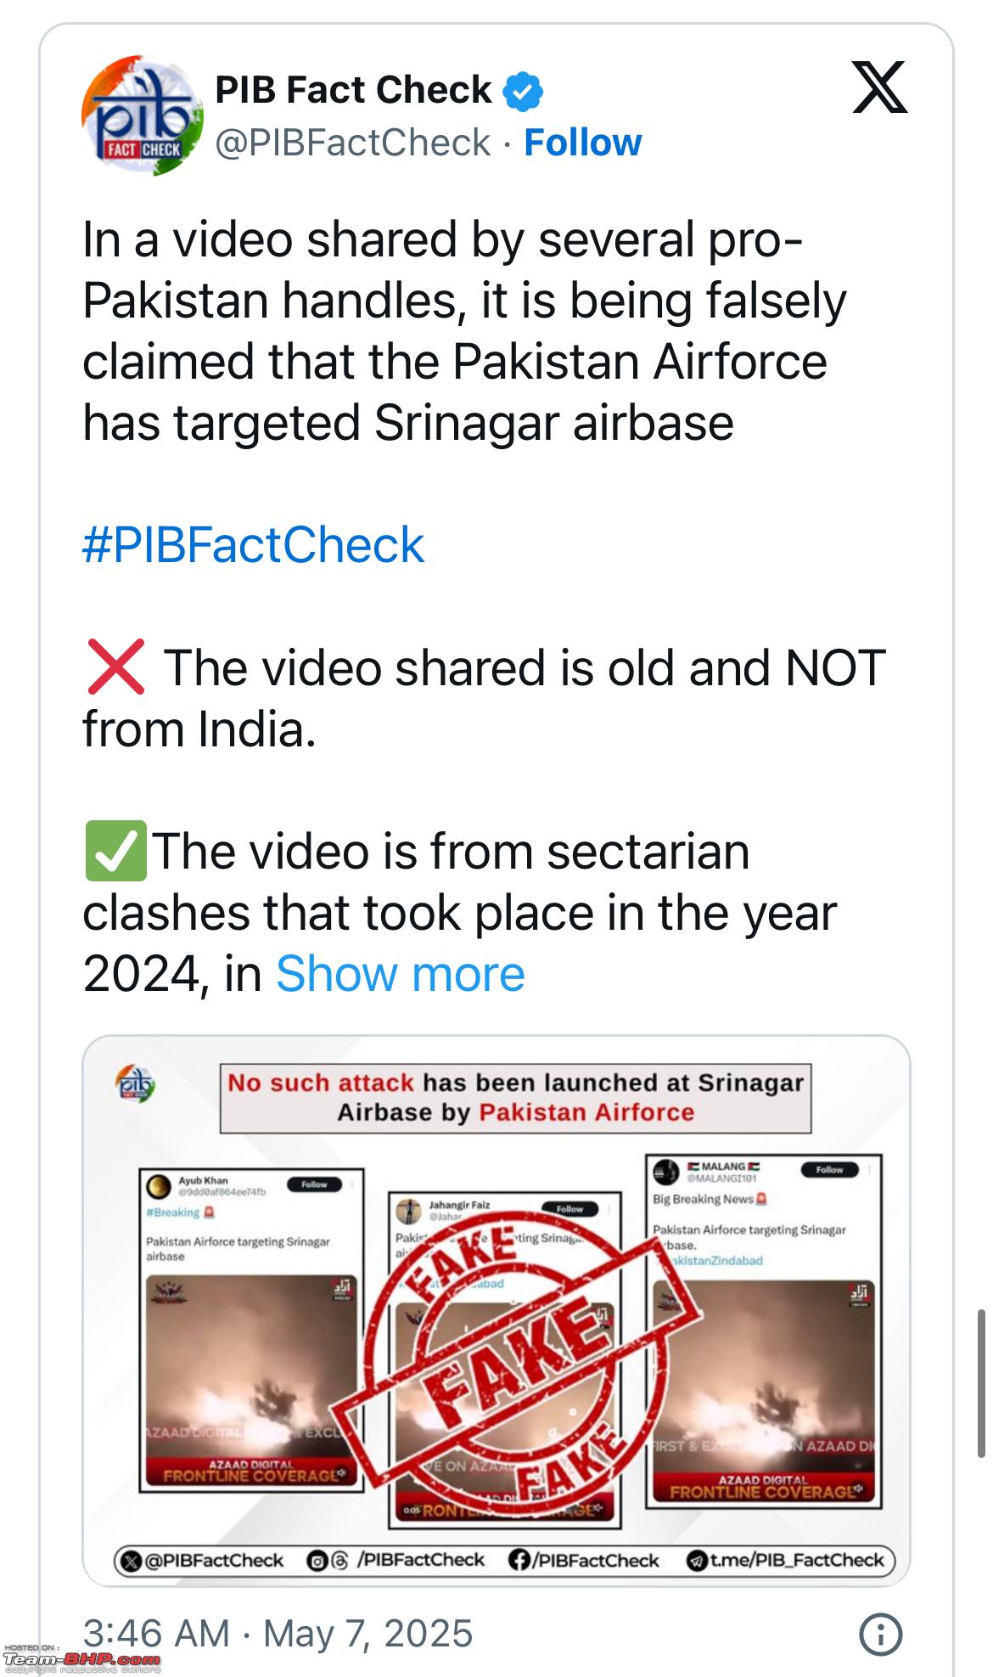Open the tweet info icon
This screenshot has width=993, height=1677.
point(880,1634)
